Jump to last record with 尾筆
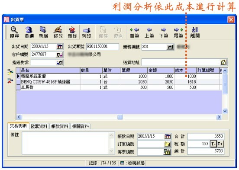239x170 pixels. (178, 32)
